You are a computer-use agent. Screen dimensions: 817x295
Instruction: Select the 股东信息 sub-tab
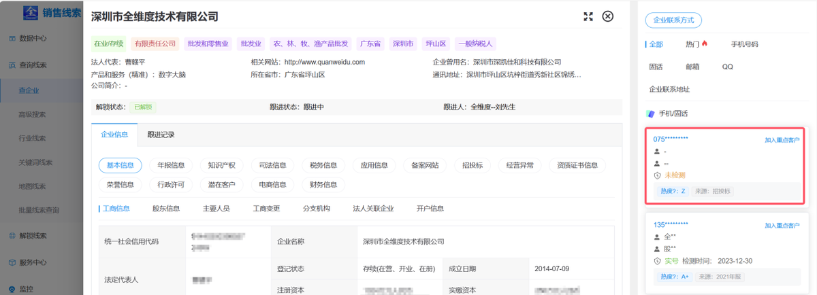(x=166, y=209)
